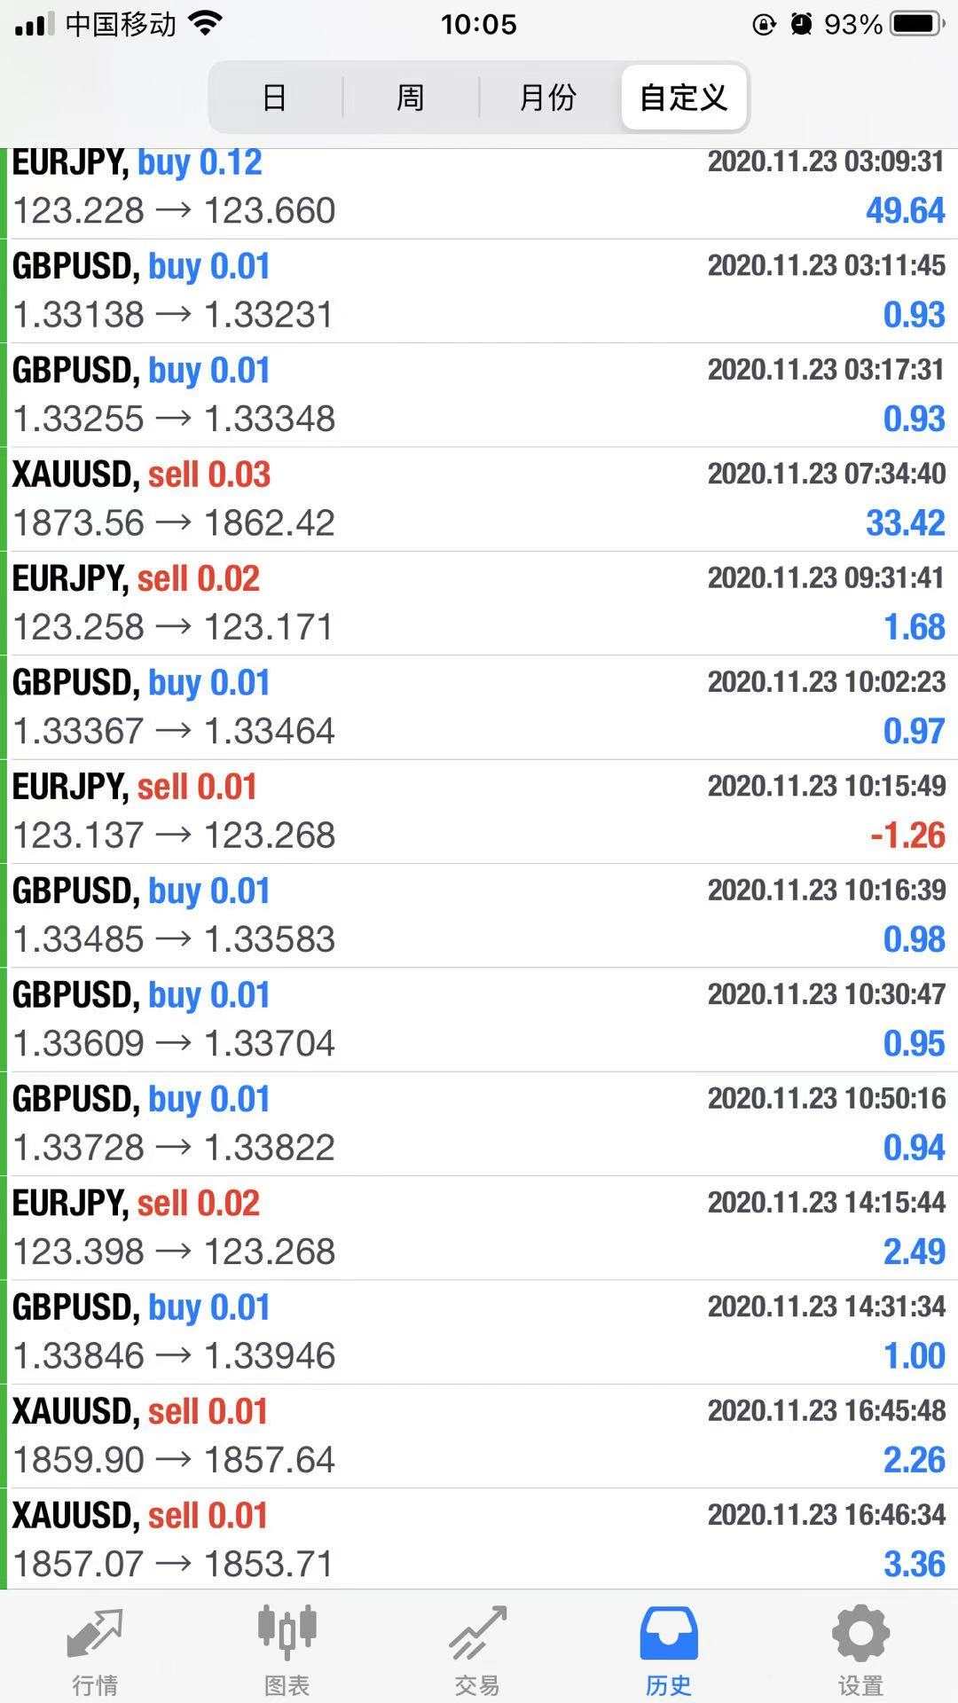The width and height of the screenshot is (958, 1703).
Task: Open EURJPY sell 0.02 trade at 09:31:41
Action: point(479,603)
